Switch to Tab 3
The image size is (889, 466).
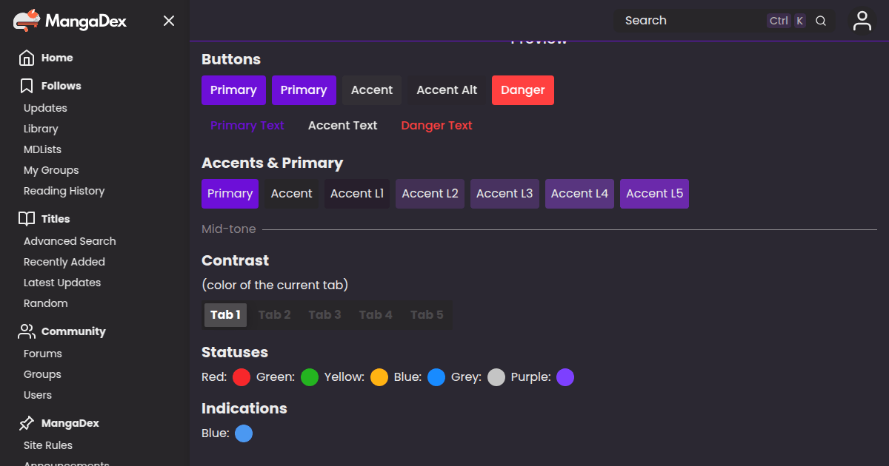coord(324,314)
